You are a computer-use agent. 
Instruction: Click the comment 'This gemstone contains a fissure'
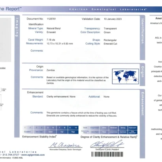coord(82,114)
